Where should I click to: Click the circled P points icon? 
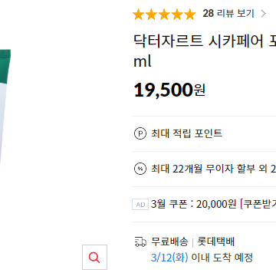140,133
